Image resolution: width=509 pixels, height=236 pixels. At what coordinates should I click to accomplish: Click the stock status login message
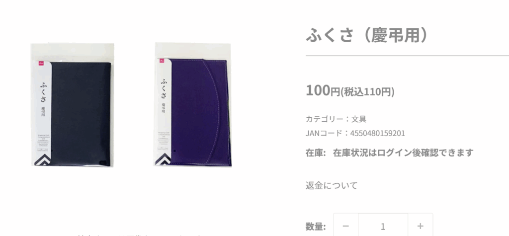coord(403,153)
